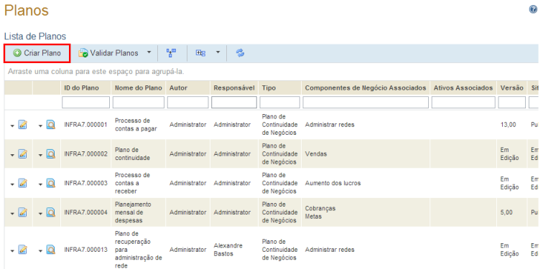Edit plan INFRA7.000013 with pencil icon
The image size is (543, 269).
[22, 250]
